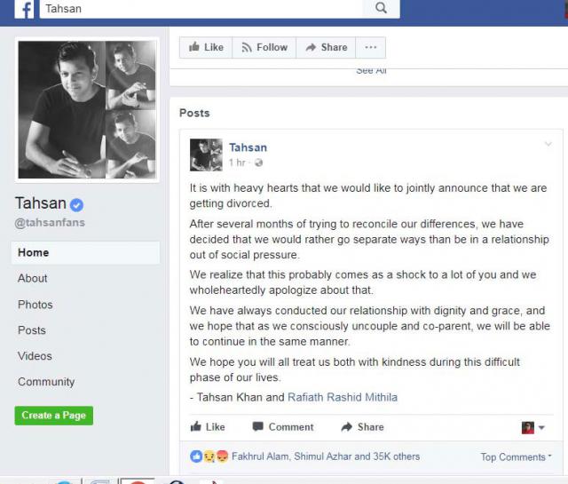Open the three-dots more options menu

[x=371, y=47]
